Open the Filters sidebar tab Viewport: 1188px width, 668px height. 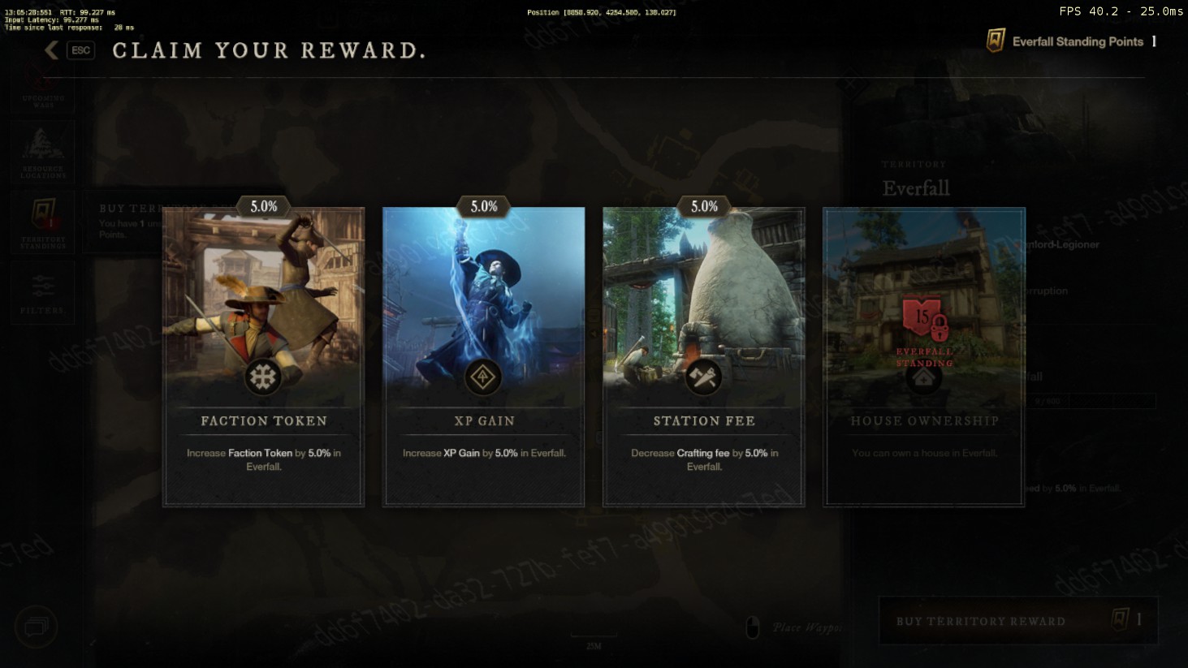[x=43, y=294]
